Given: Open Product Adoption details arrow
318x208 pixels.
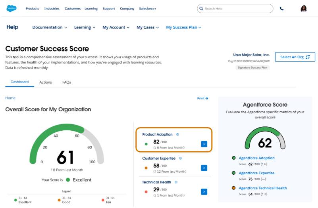Looking at the screenshot, I should click(x=204, y=144).
